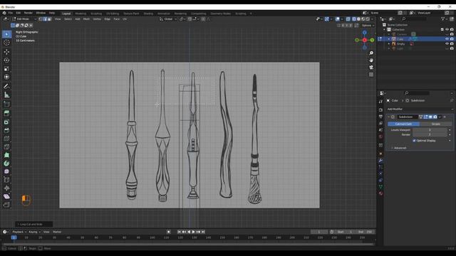Toggle the camera view icon
The height and width of the screenshot is (256, 456).
(371, 68)
